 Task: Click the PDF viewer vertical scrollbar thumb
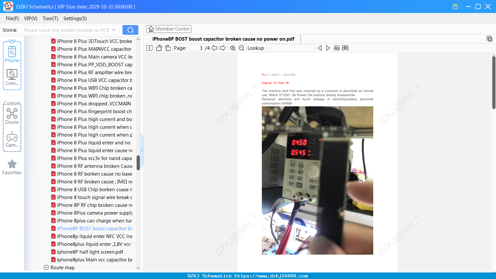(494, 83)
